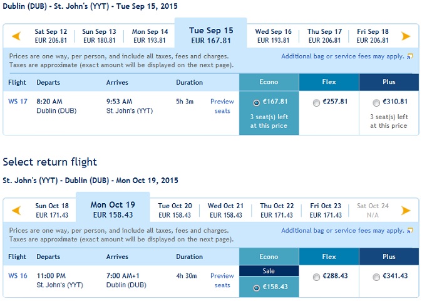Viewport: 422px width, 301px height.
Task: Show later departure dates with right arrow
Action: (x=406, y=36)
